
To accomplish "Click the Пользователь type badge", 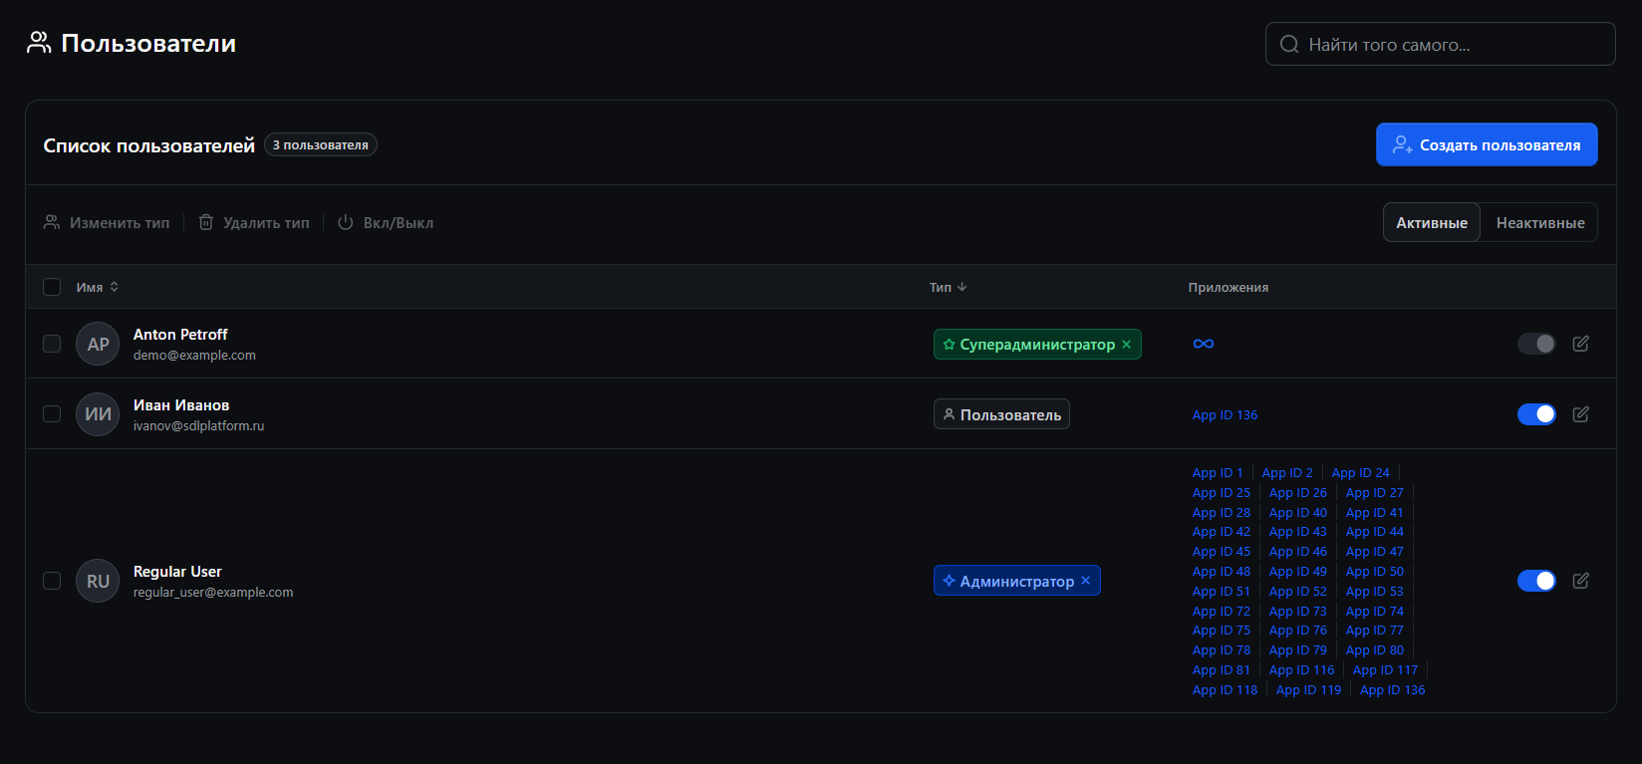I will pyautogui.click(x=1001, y=414).
